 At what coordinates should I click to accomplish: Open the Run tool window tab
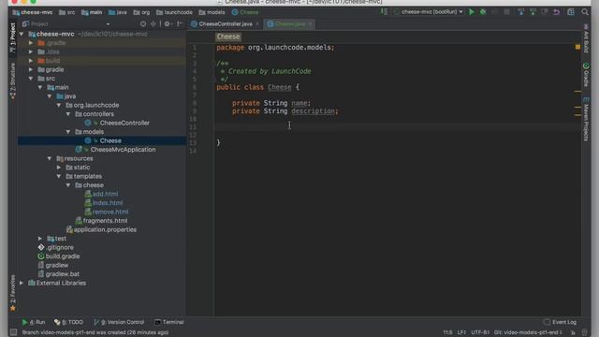point(34,322)
